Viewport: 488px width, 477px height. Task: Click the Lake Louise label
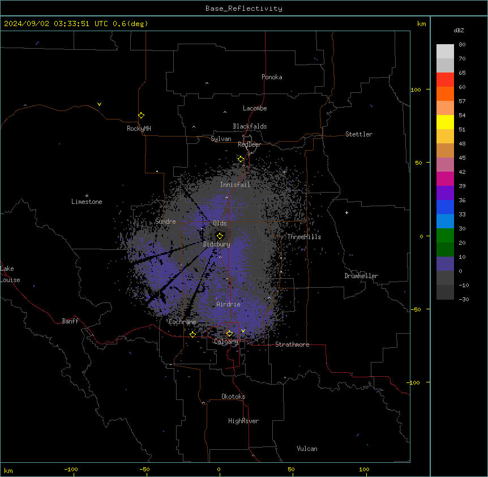click(9, 274)
